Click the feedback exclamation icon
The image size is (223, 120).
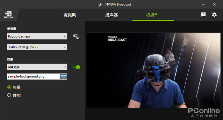(203, 15)
